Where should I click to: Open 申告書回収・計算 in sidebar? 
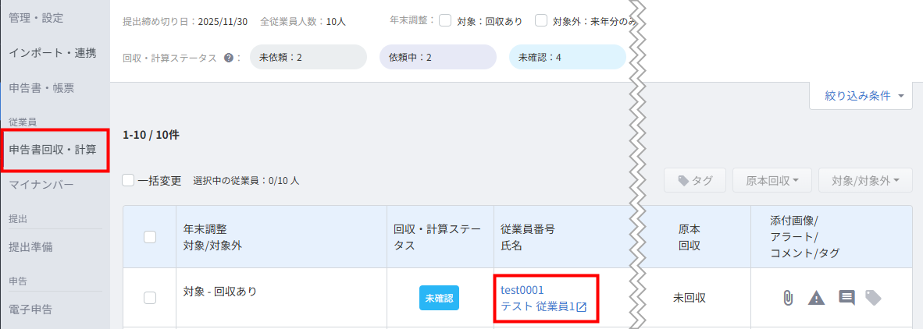tap(53, 149)
